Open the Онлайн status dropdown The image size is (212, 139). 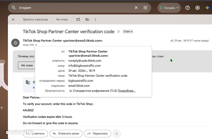[169, 8]
